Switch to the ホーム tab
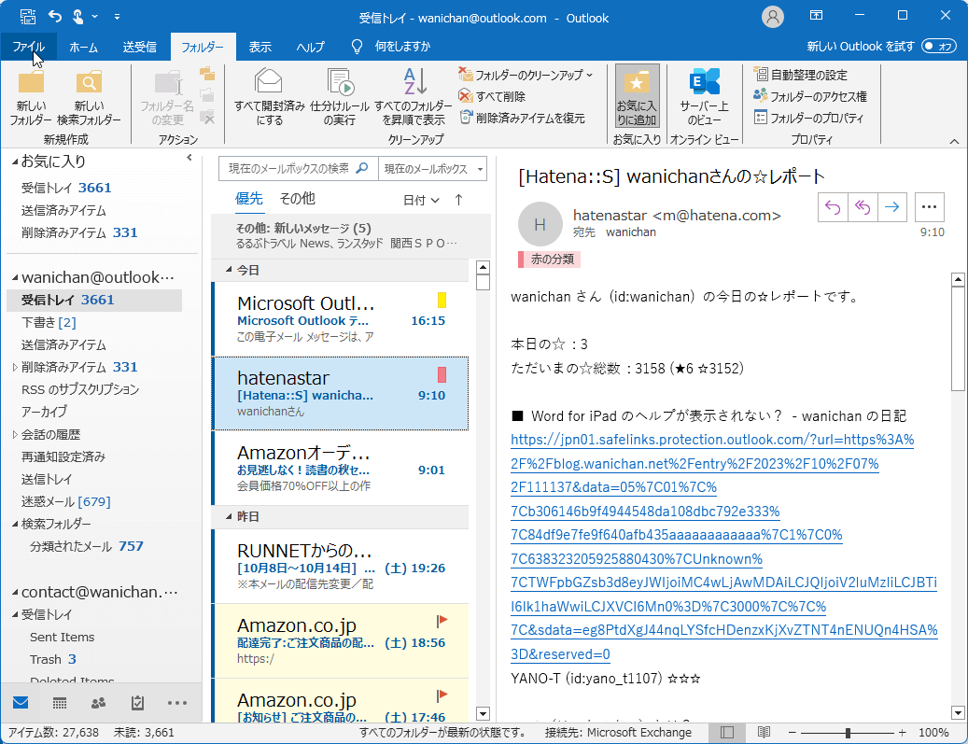This screenshot has height=744, width=968. pos(83,47)
